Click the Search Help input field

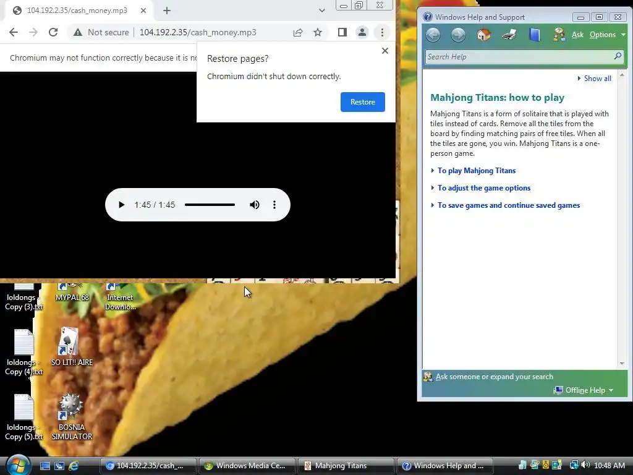point(519,56)
